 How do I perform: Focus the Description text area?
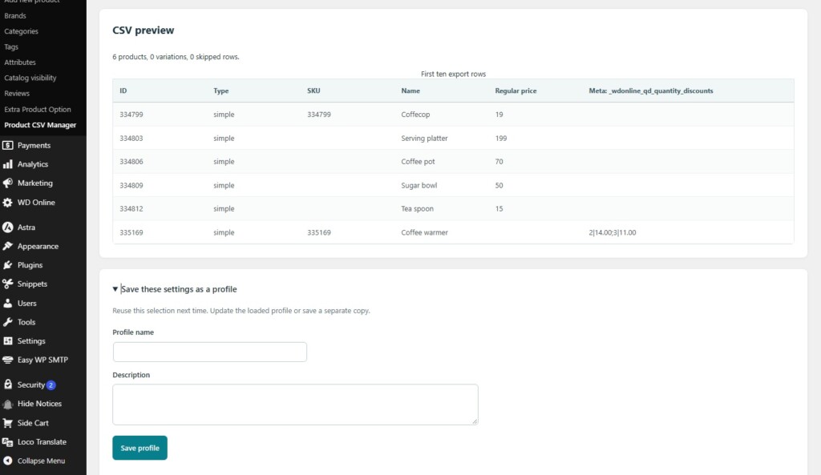tap(295, 405)
